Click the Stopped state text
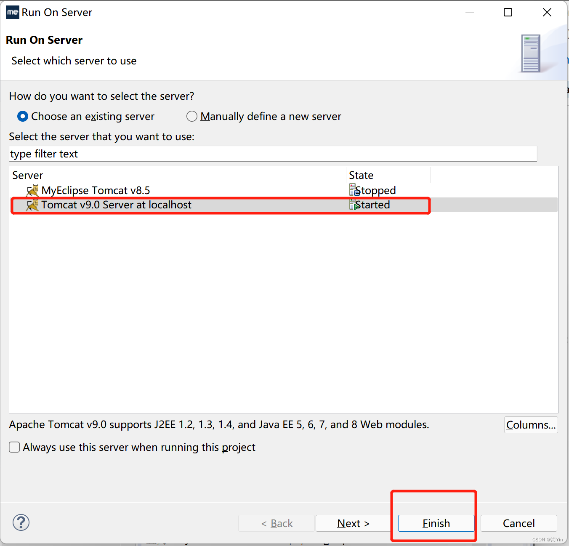 coord(375,191)
